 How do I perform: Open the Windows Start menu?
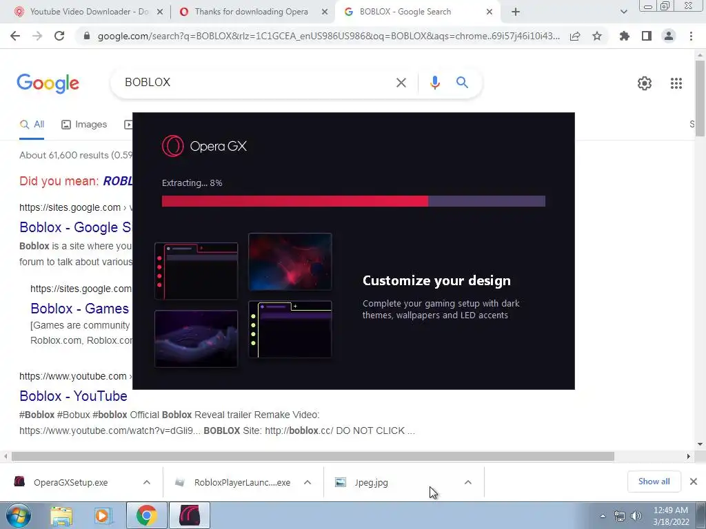(19, 516)
